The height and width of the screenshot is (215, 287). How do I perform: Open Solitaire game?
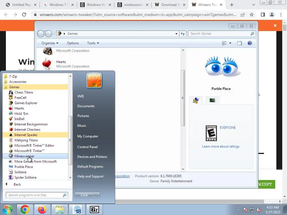coord(20,172)
